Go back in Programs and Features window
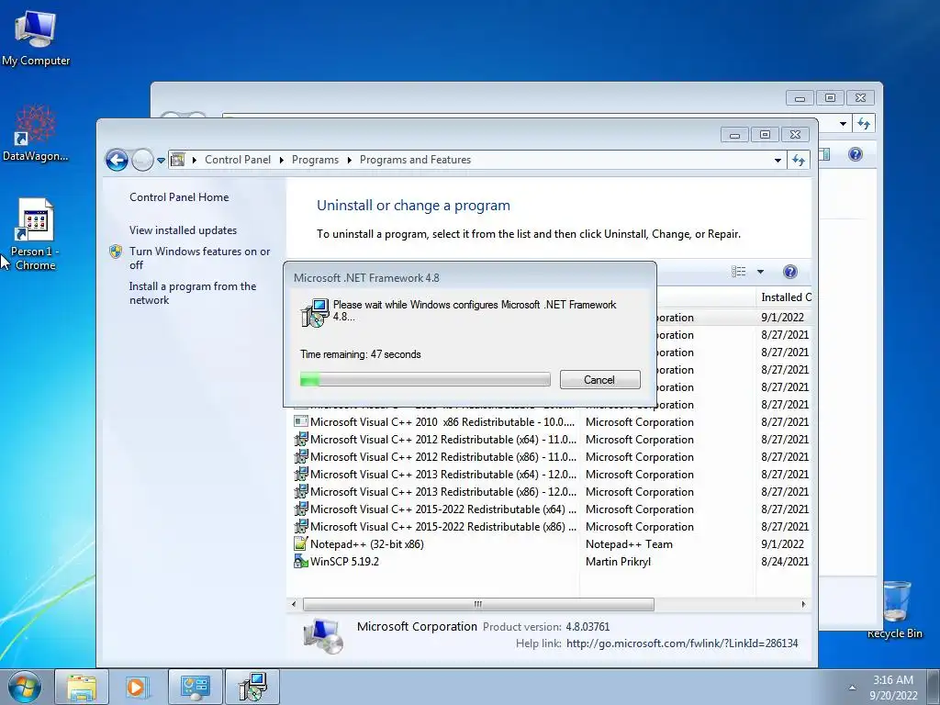This screenshot has width=940, height=705. click(117, 160)
